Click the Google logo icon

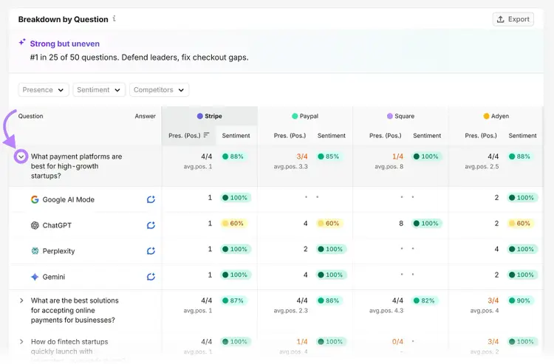click(x=35, y=199)
